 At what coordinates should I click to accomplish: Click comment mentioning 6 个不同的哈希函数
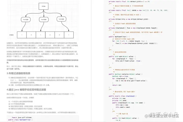click(x=128, y=6)
